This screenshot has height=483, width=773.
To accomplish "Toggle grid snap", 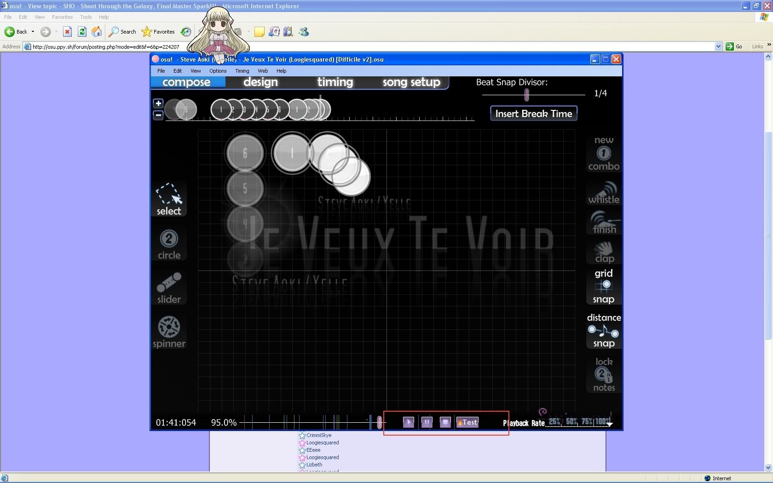I will click(604, 286).
